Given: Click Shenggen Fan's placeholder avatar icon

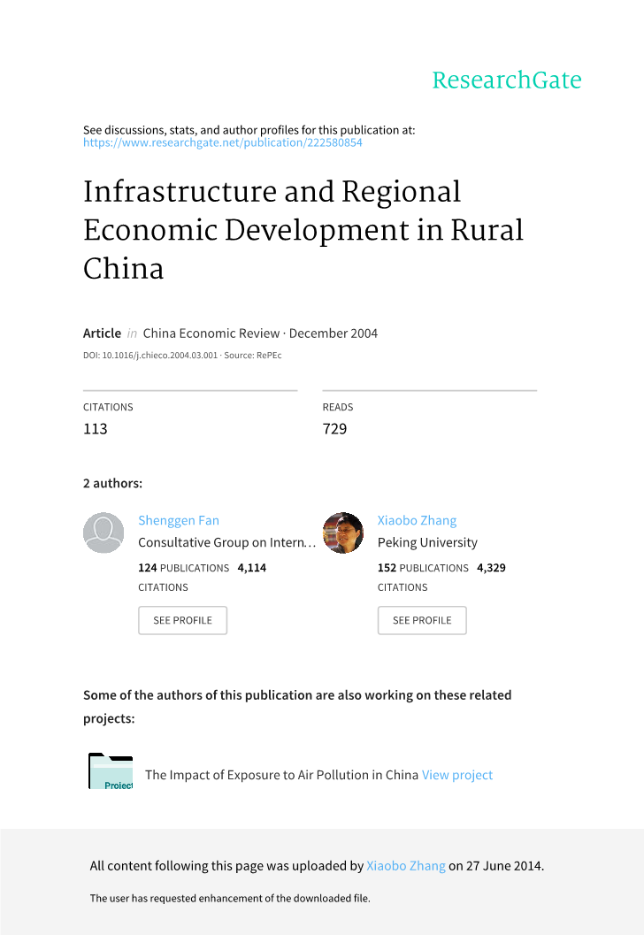Looking at the screenshot, I should 103,533.
